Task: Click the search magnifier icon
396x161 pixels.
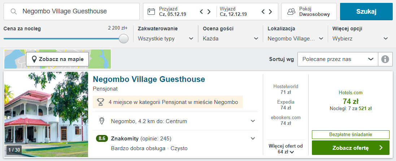Action: pyautogui.click(x=14, y=12)
